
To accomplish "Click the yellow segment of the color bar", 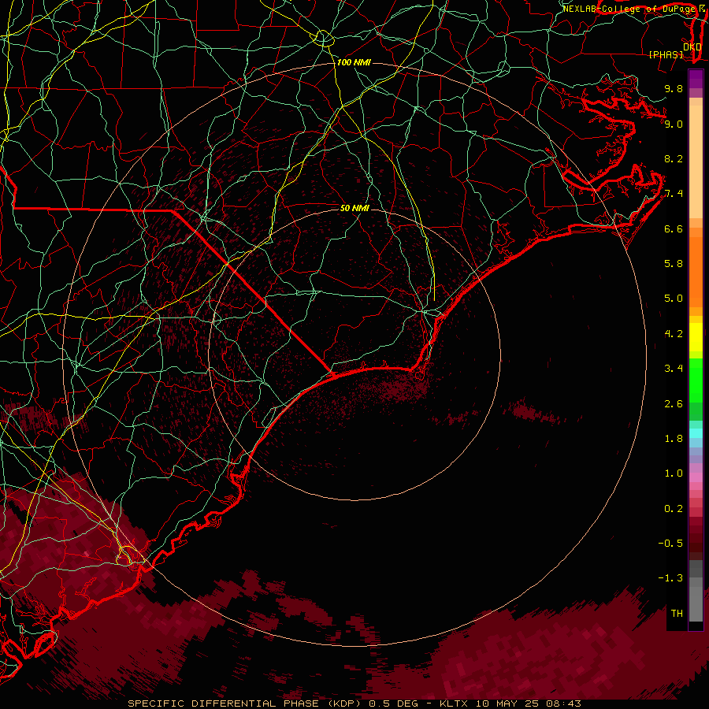I will click(696, 337).
